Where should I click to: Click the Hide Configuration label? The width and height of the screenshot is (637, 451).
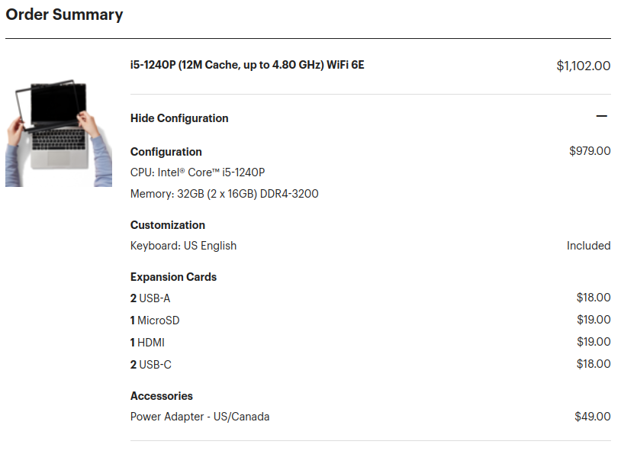pyautogui.click(x=179, y=118)
